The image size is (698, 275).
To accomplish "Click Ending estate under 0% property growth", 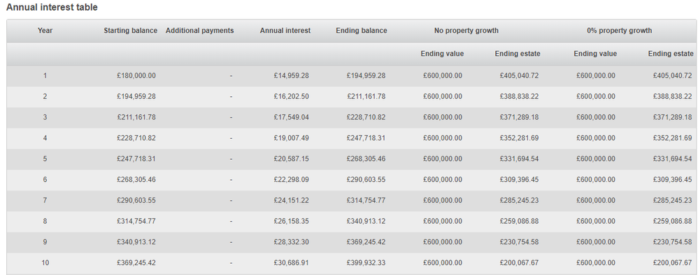I will pos(671,54).
